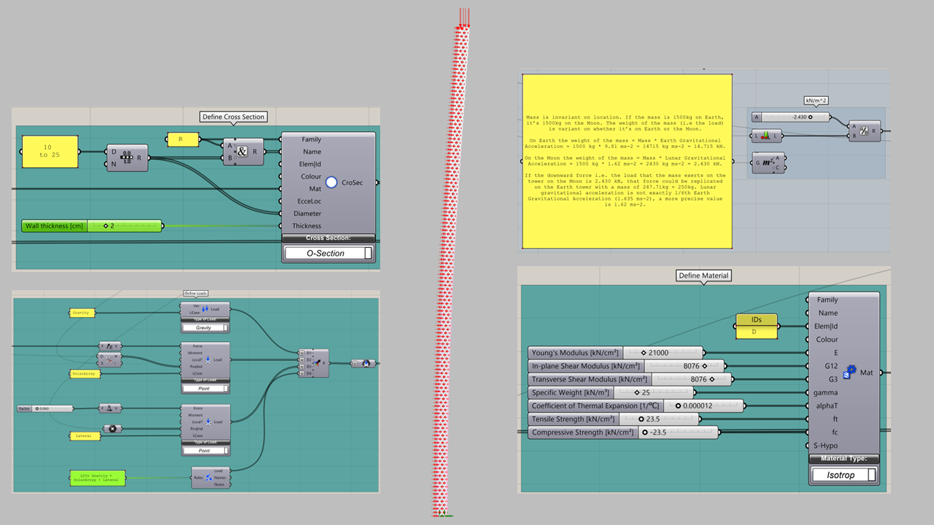Click the D4 plus input toggle on Merge
The width and height of the screenshot is (934, 525).
click(300, 373)
